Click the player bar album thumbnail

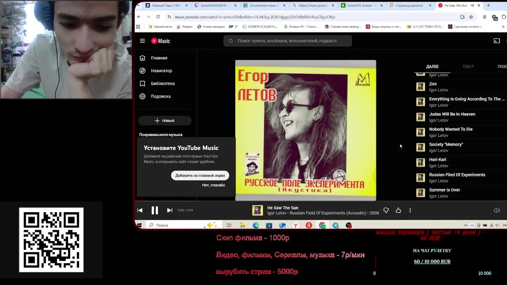tap(257, 210)
